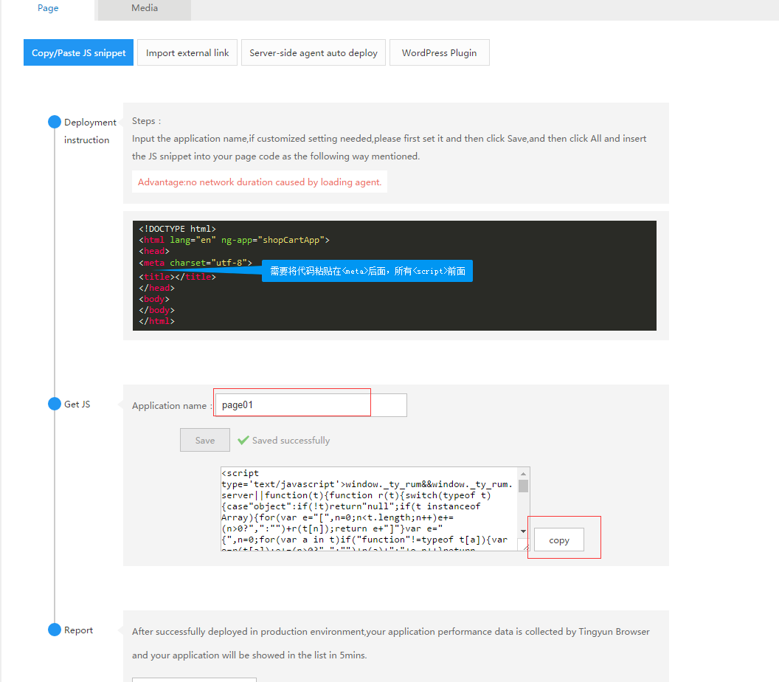Click the Report step circle
The width and height of the screenshot is (779, 682).
55,630
